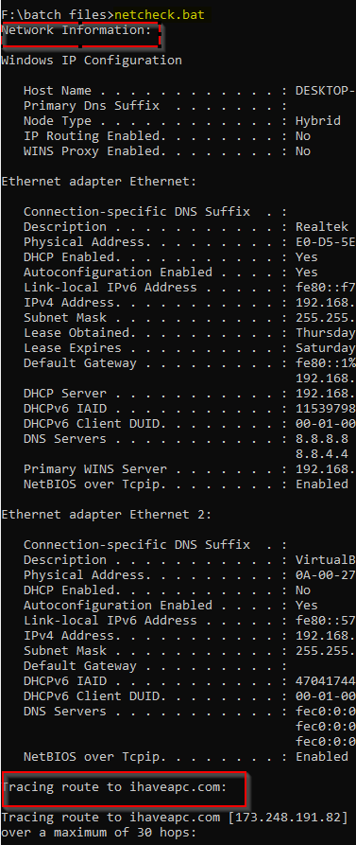Click the first Physical Address line
This screenshot has width=356, height=845.
point(189,242)
